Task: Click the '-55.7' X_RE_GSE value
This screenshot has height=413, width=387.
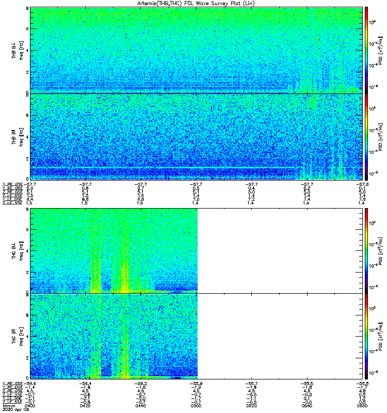Action: click(x=251, y=384)
